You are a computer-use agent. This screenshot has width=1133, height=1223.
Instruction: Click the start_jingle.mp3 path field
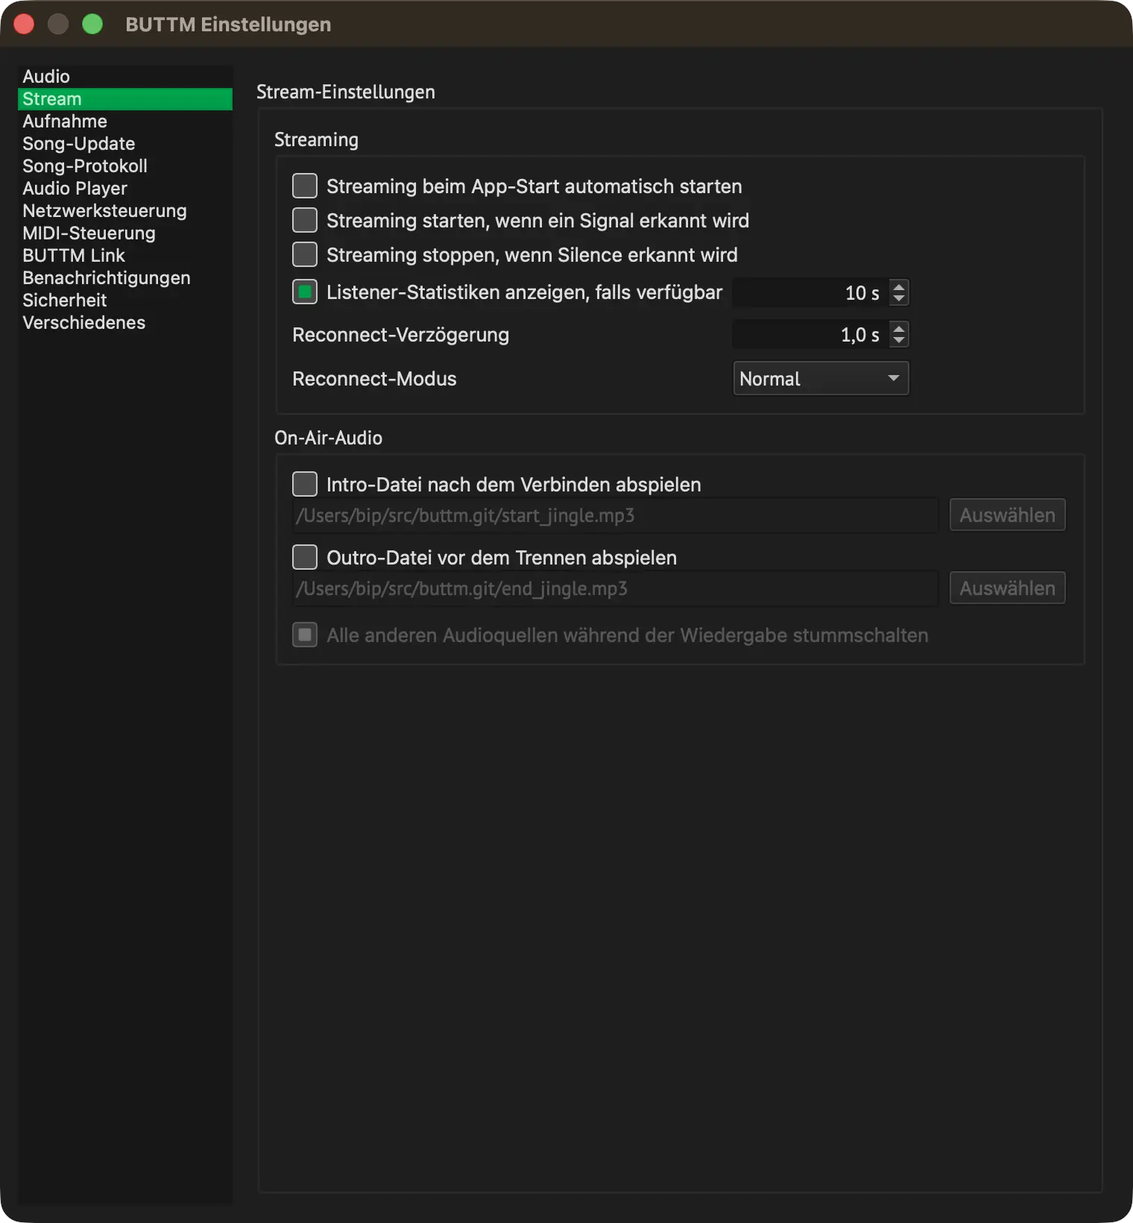[x=615, y=515]
